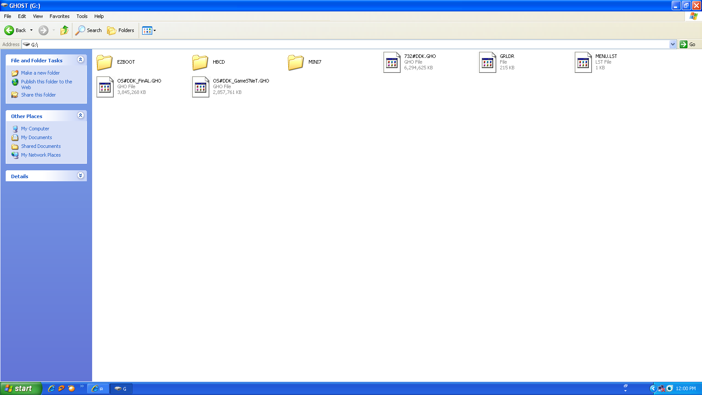Open the Tools menu
Image resolution: width=702 pixels, height=395 pixels.
click(82, 16)
